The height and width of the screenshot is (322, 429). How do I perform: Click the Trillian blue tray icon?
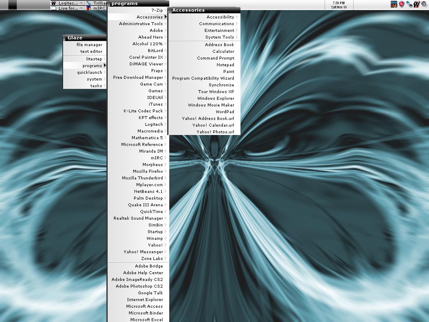(x=409, y=4)
